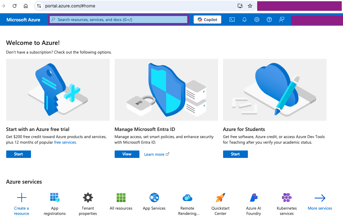
Task: Click the Copilot button
Action: tap(207, 20)
